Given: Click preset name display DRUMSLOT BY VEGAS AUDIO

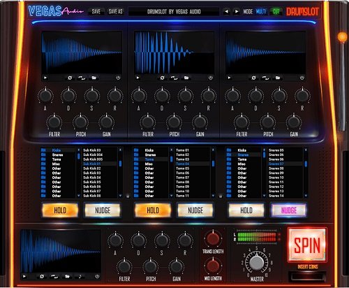Looking at the screenshot, I should click(174, 11).
